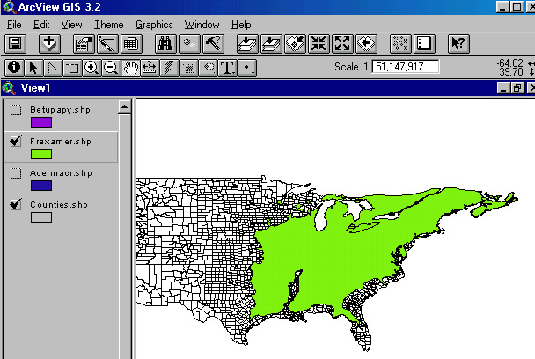This screenshot has width=535, height=359.
Task: Toggle the Acermacr.shp theme checkbox on
Action: 15,173
